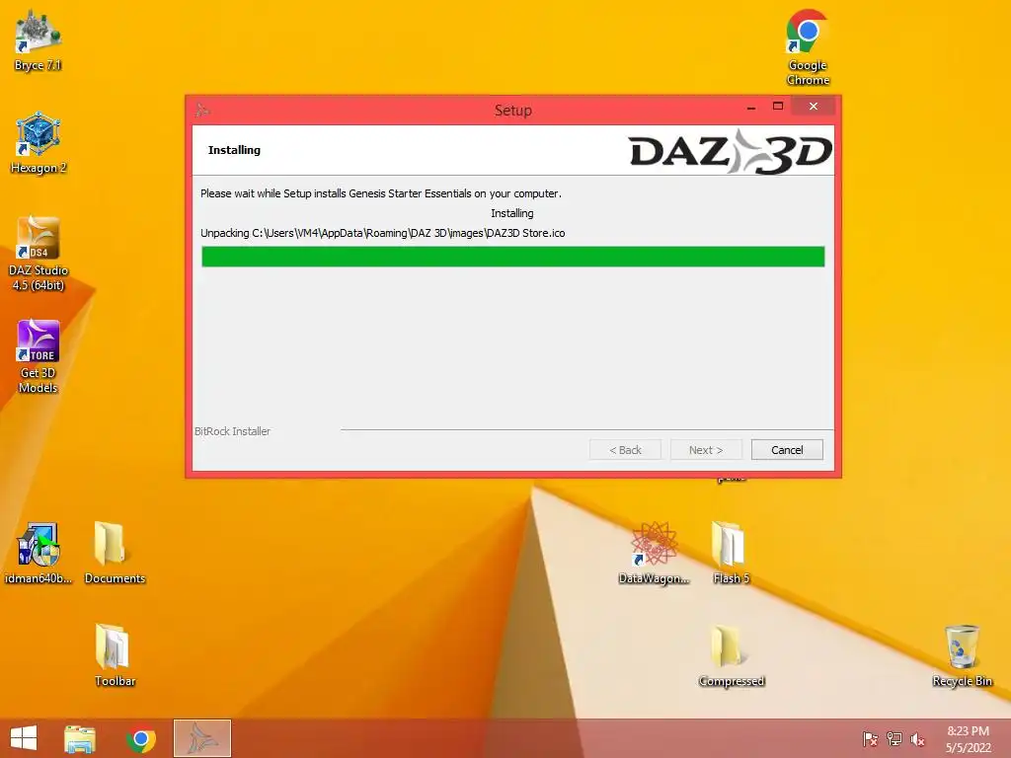Click the bold Installing heading
The height and width of the screenshot is (758, 1011).
pyautogui.click(x=234, y=150)
